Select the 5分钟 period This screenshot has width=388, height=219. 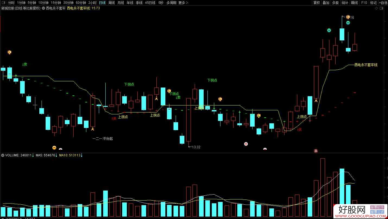[x=32, y=3]
